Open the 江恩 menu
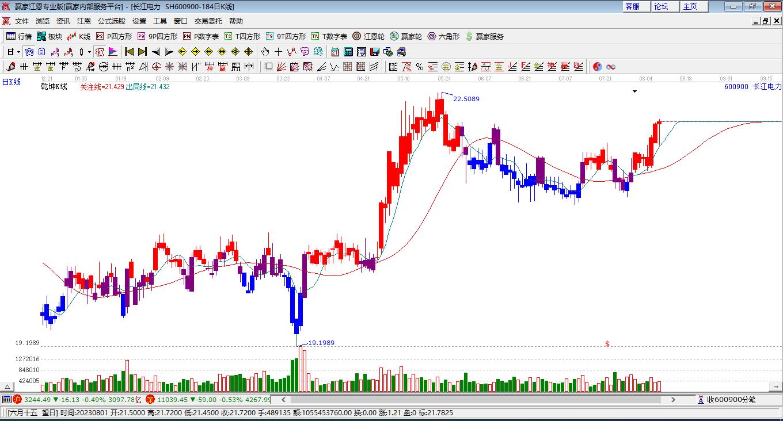 (84, 21)
